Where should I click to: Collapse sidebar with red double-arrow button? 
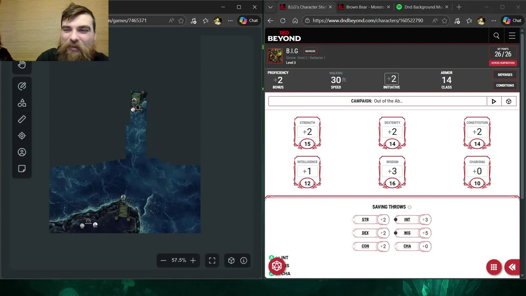point(512,267)
